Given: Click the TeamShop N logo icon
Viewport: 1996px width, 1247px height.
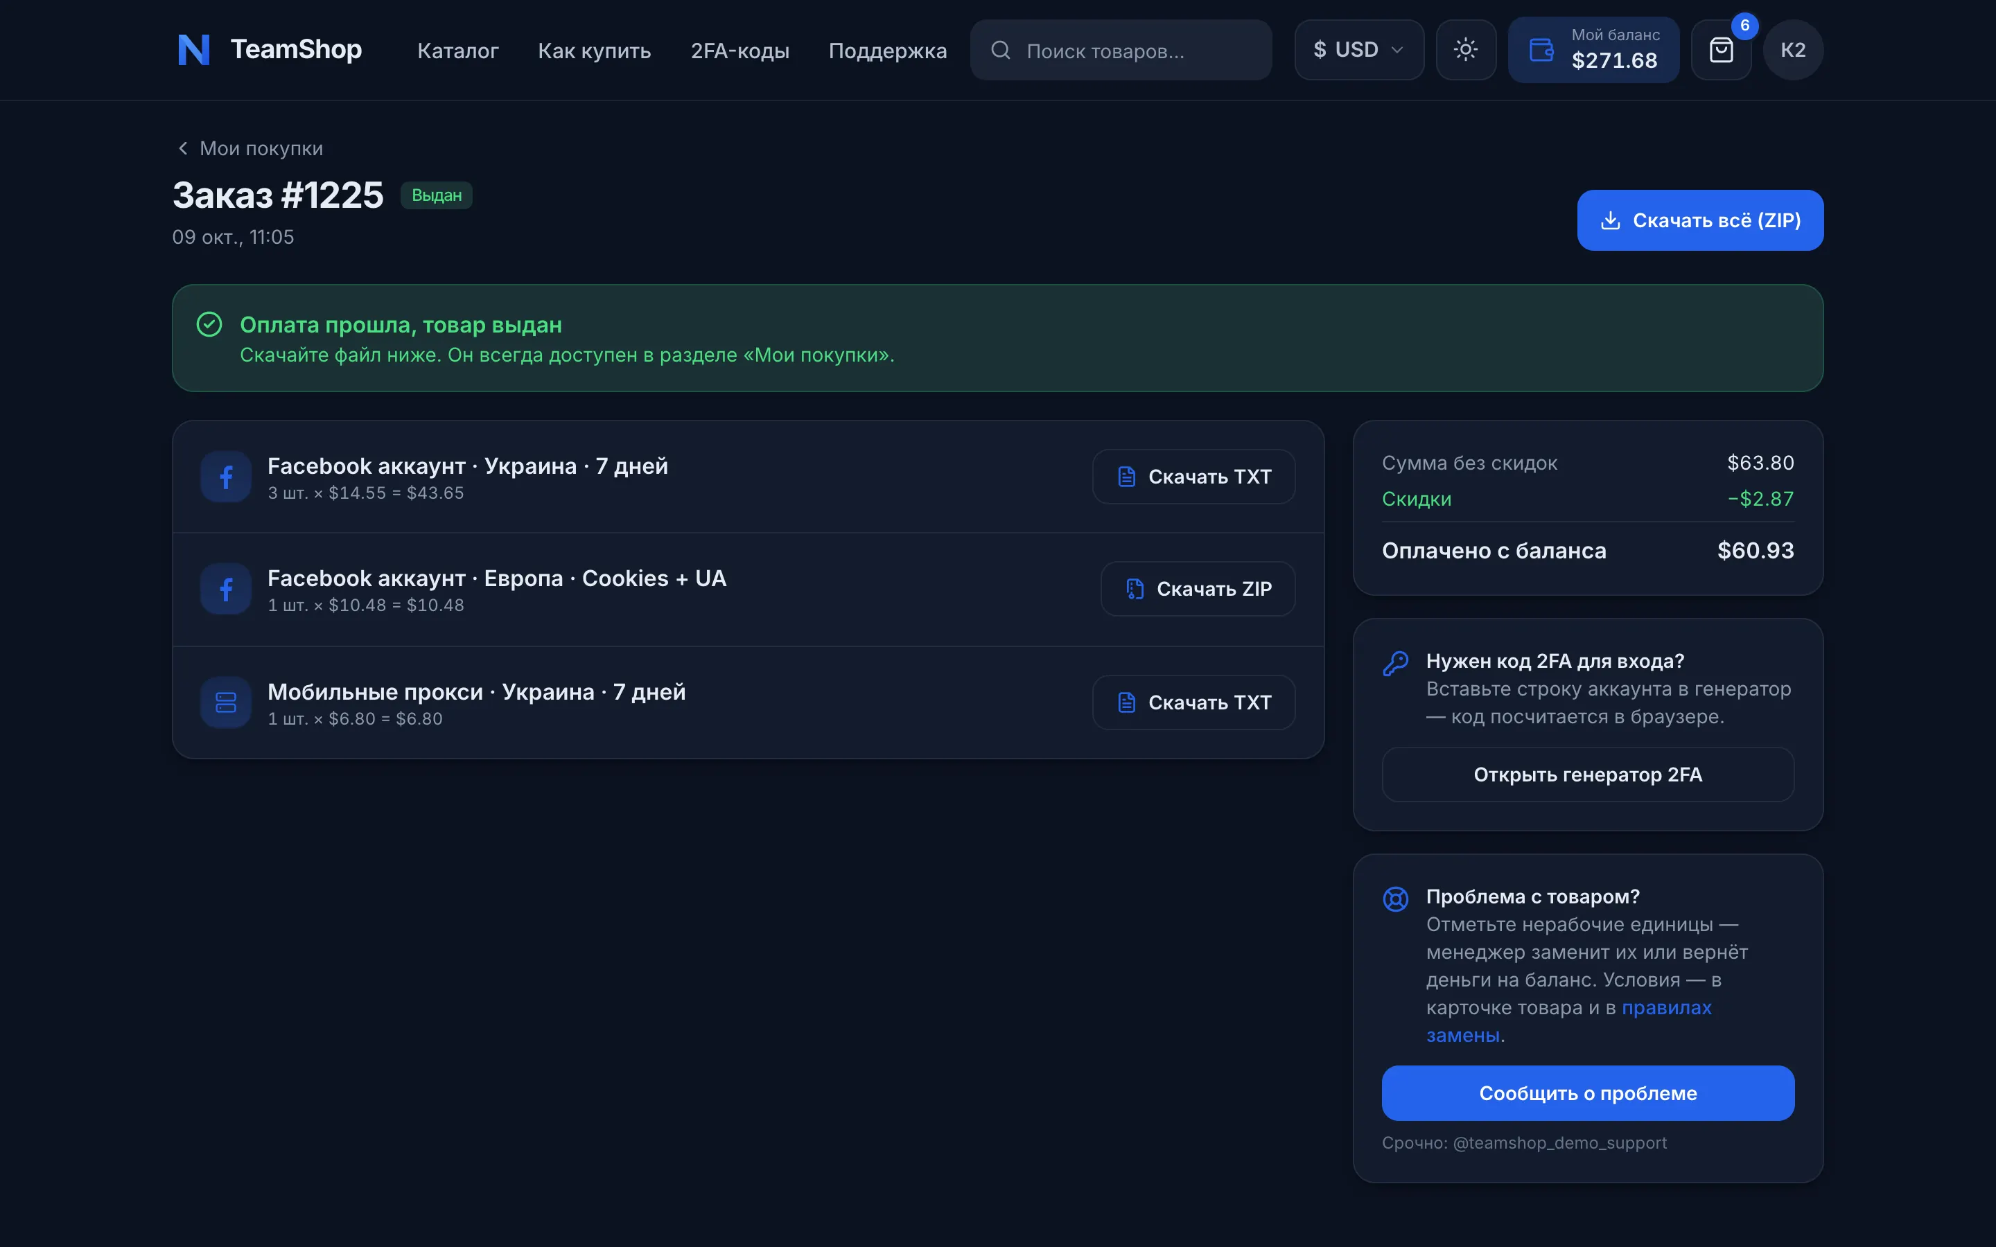Looking at the screenshot, I should point(194,49).
